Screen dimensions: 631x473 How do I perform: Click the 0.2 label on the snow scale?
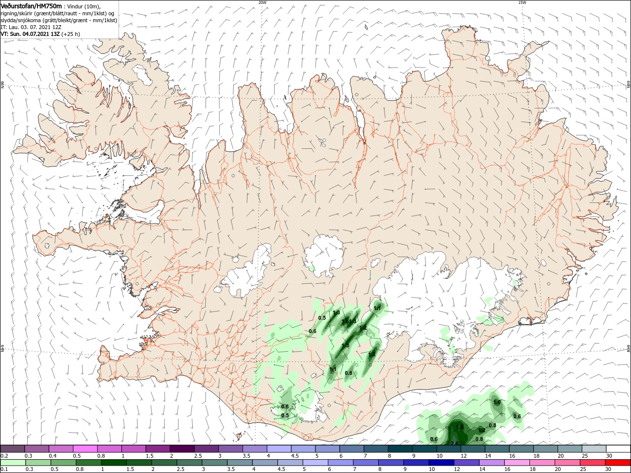coord(4,456)
